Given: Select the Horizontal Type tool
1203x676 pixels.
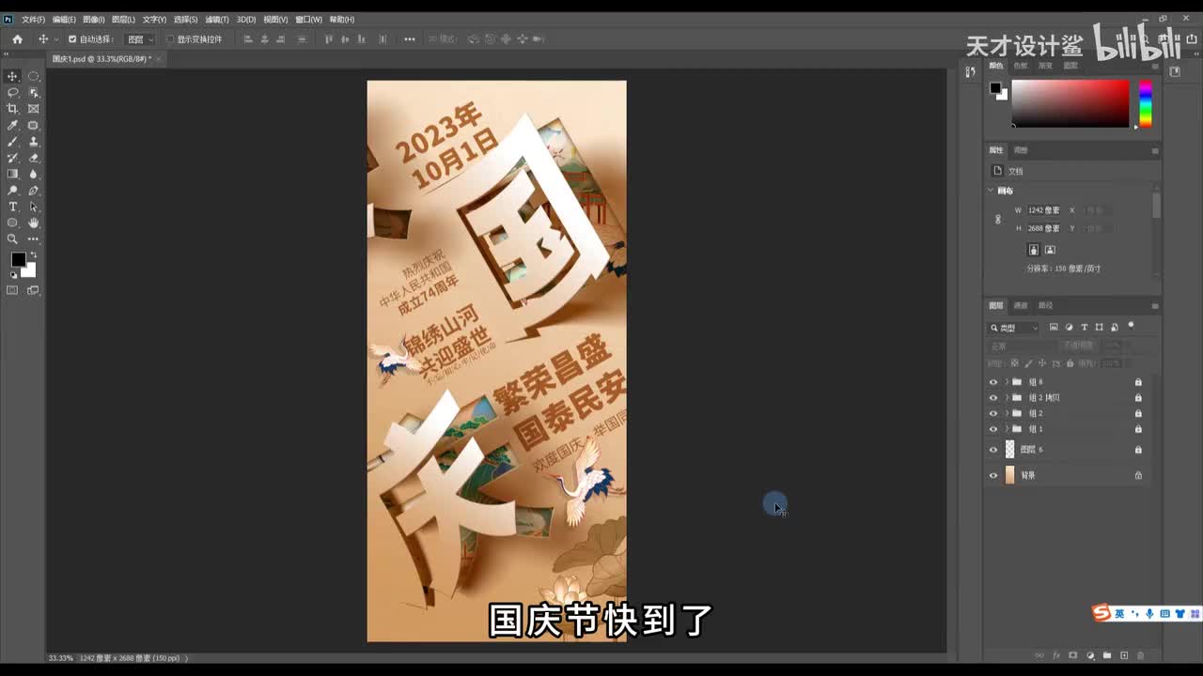Looking at the screenshot, I should click(x=12, y=207).
